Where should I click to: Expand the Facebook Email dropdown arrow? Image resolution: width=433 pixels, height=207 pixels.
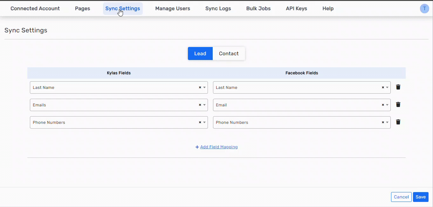coord(387,105)
